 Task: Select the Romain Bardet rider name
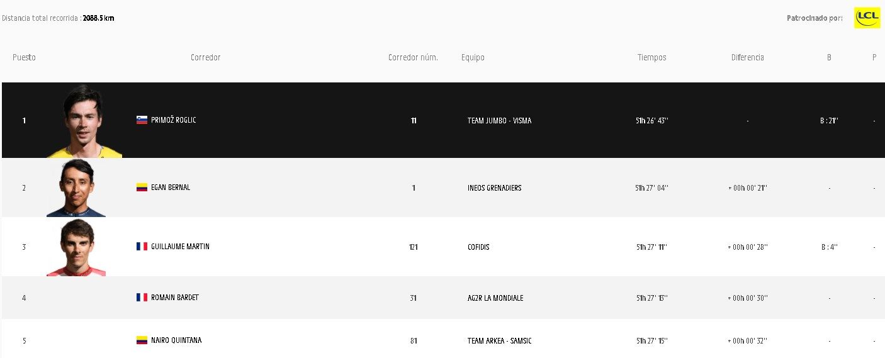[x=175, y=298]
